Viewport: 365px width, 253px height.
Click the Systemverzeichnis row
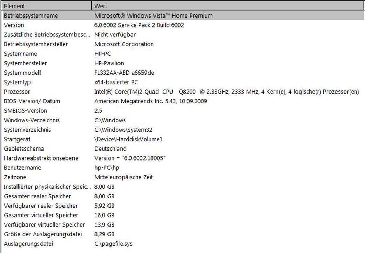(27, 130)
